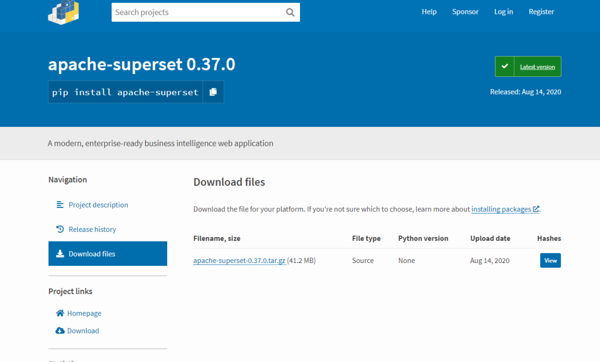
Task: Click the search magnifier icon
Action: [x=291, y=12]
